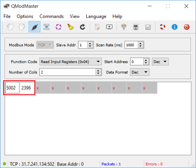Click the Slave Addr input field
196x168 pixels.
(x=83, y=45)
